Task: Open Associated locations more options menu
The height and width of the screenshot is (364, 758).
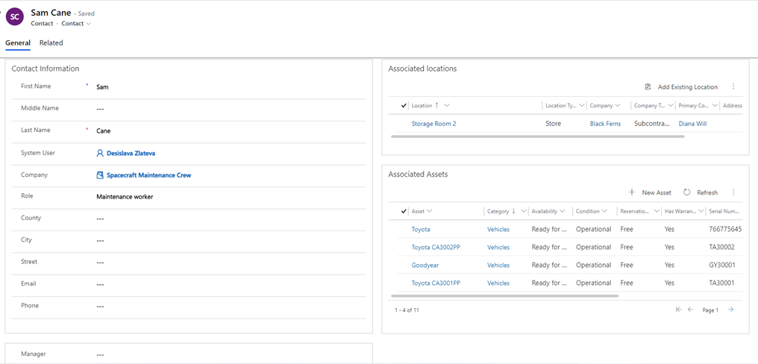Action: click(733, 87)
